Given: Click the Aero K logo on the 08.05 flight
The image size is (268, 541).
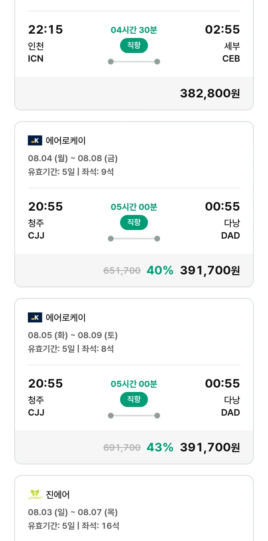Looking at the screenshot, I should (35, 317).
